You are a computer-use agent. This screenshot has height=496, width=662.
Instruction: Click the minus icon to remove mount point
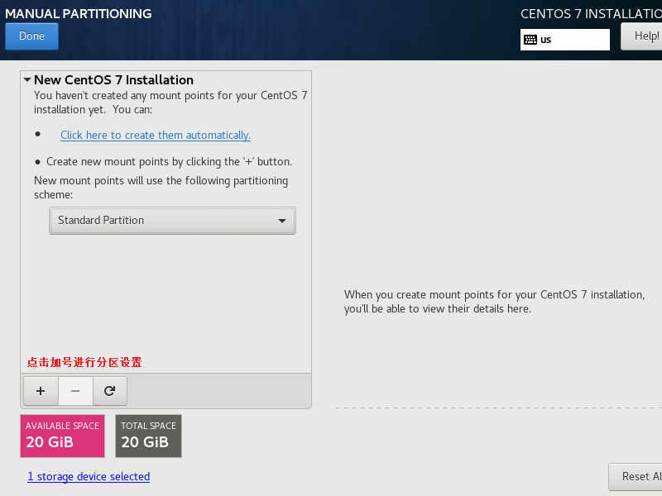point(75,390)
